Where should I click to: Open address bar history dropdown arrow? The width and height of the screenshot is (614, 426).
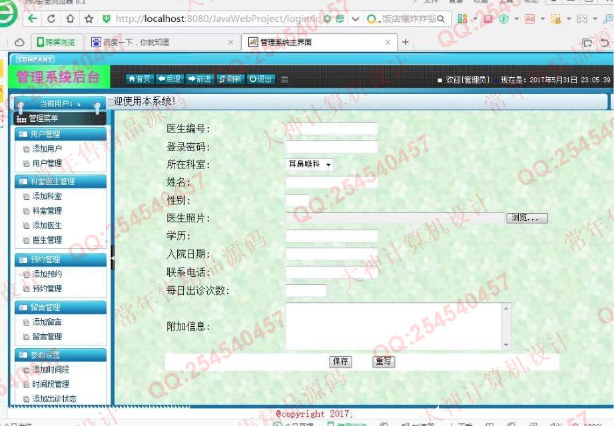coord(355,19)
